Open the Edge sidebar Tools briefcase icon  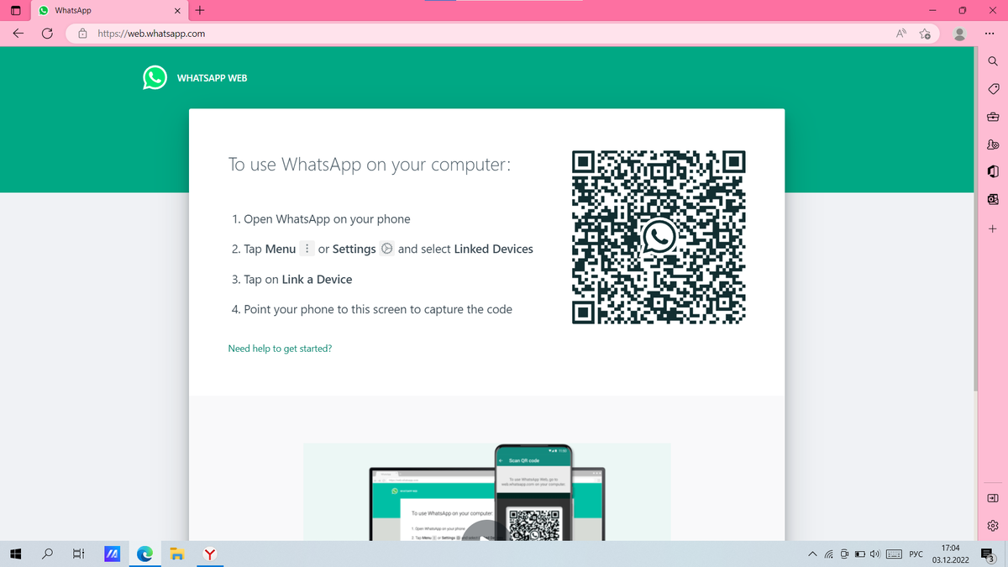[x=992, y=117]
